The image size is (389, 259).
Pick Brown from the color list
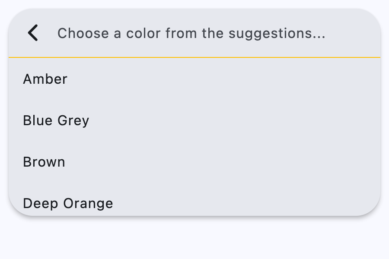point(44,162)
